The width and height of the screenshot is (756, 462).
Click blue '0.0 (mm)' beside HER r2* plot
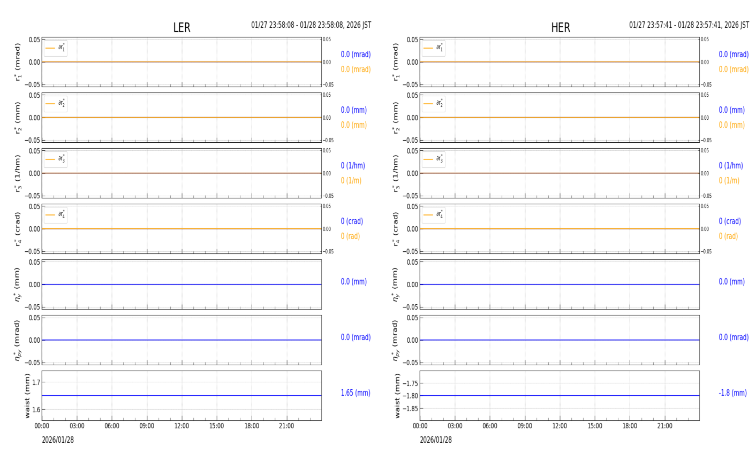[x=732, y=110]
